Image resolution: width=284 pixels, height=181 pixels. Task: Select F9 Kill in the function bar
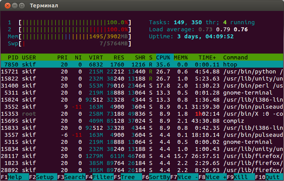click(241, 177)
